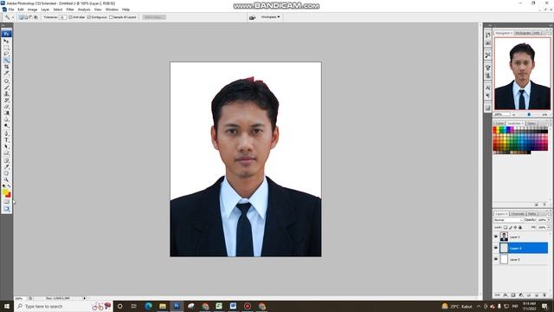Select the Zoom tool in toolbox

6,179
